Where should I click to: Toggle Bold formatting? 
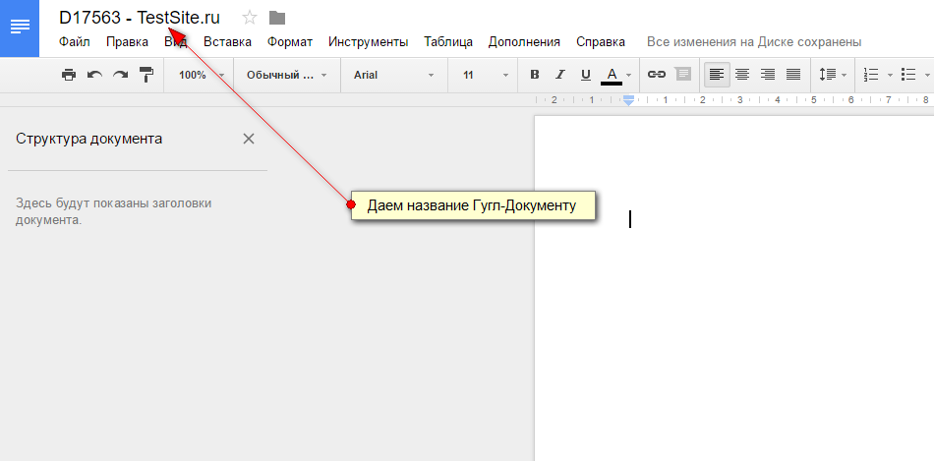(x=535, y=75)
